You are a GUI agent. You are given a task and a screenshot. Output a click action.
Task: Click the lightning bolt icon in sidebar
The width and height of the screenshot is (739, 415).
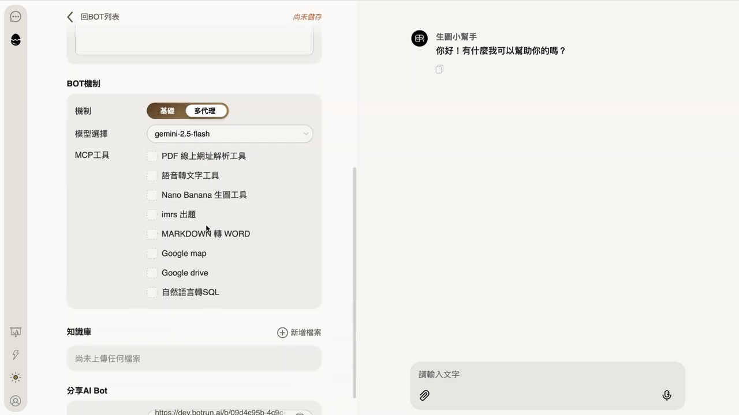(x=16, y=354)
